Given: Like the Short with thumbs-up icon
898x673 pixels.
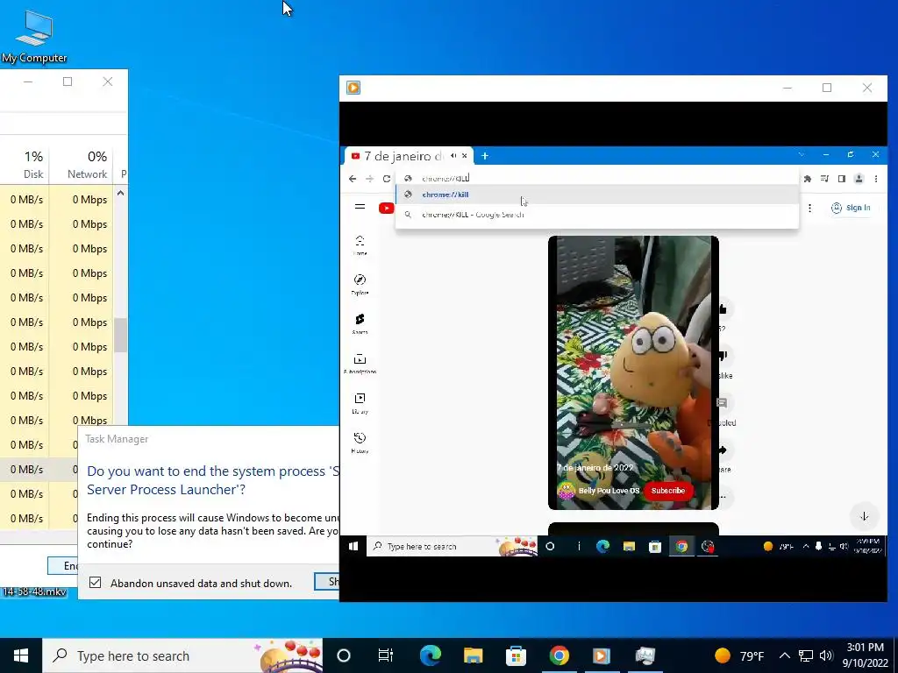Looking at the screenshot, I should (723, 309).
